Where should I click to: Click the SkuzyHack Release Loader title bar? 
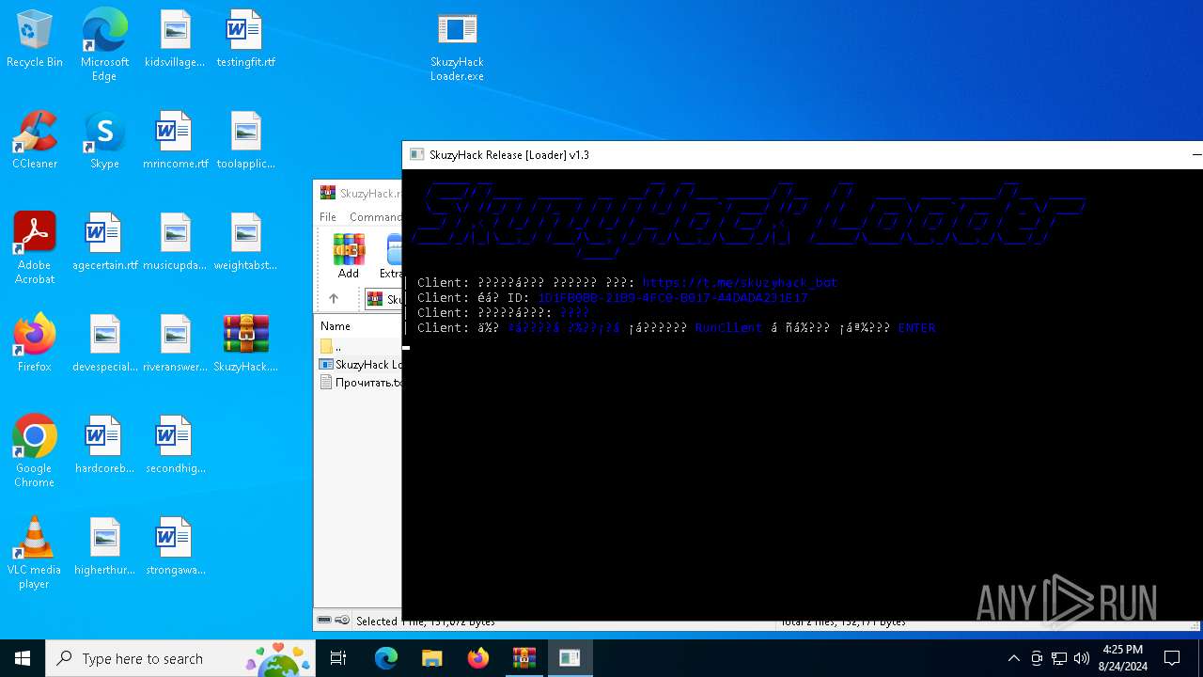802,155
